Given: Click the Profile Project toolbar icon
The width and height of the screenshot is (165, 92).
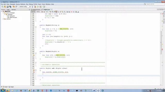Looking at the screenshot, I should click(44, 7).
